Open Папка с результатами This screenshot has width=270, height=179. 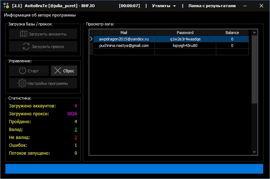click(212, 6)
